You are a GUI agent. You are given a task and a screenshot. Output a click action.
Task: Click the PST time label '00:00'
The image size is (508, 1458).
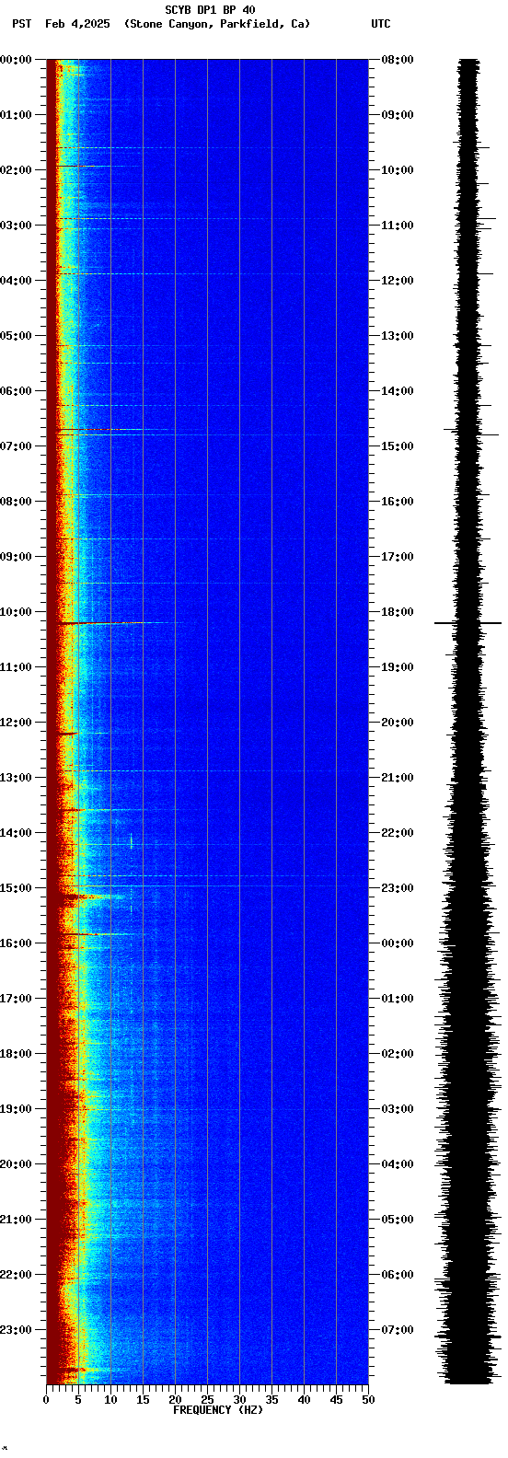click(16, 60)
